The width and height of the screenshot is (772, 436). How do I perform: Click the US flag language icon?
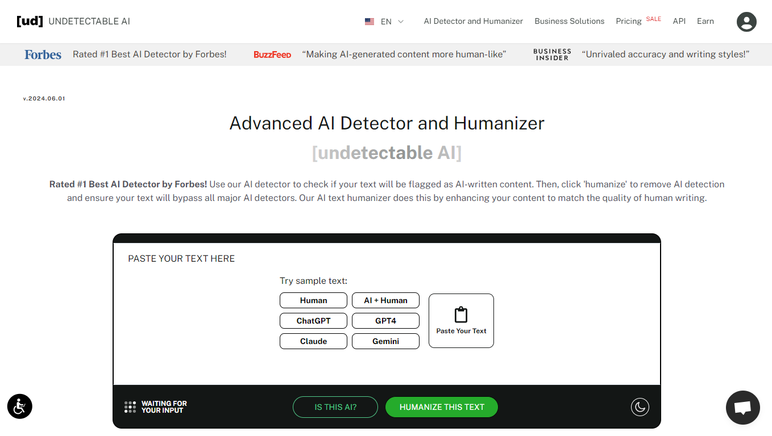pyautogui.click(x=370, y=22)
